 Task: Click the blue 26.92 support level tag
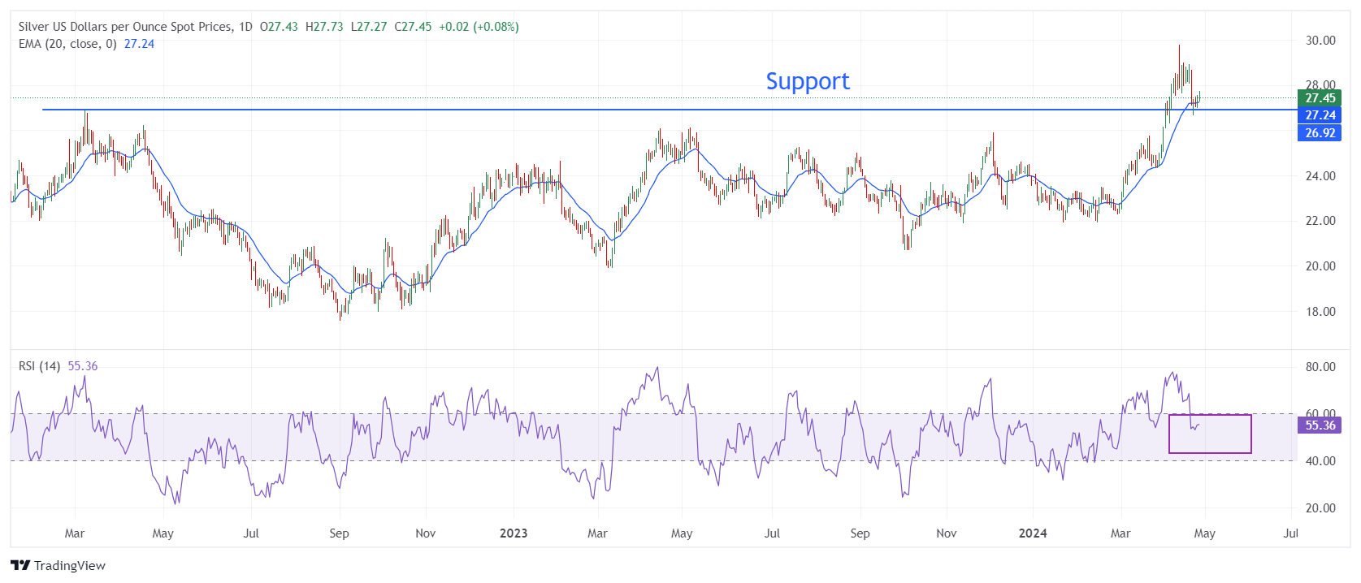(1320, 133)
